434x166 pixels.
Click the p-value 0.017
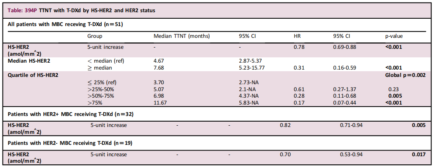(x=419, y=154)
